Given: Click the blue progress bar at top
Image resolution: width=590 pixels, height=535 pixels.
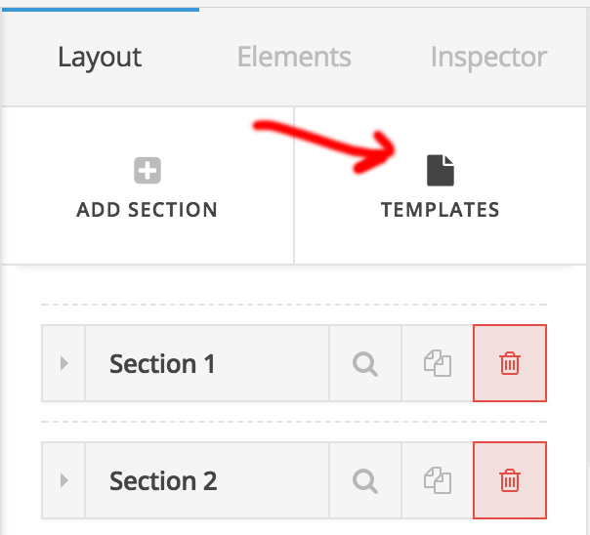Looking at the screenshot, I should (100, 9).
